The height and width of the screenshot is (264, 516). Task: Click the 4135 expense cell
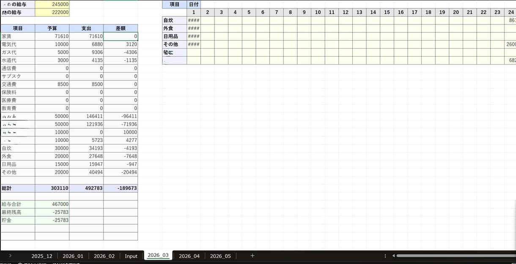pos(86,60)
